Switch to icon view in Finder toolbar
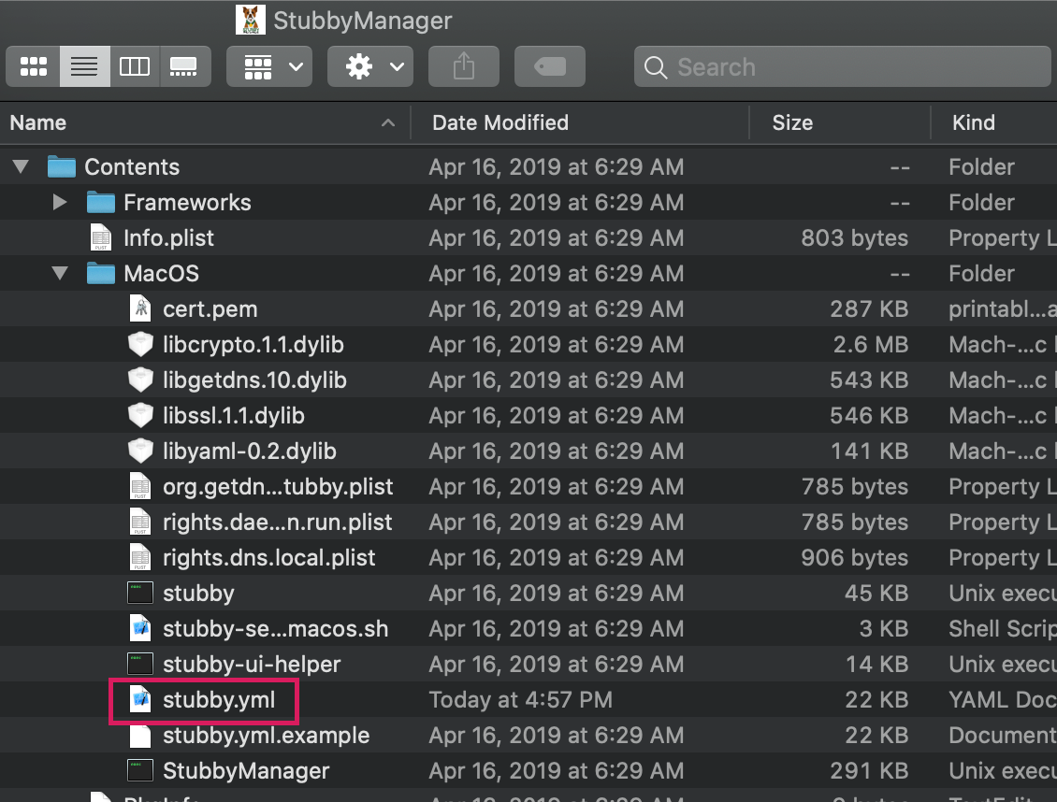This screenshot has height=802, width=1057. 33,66
